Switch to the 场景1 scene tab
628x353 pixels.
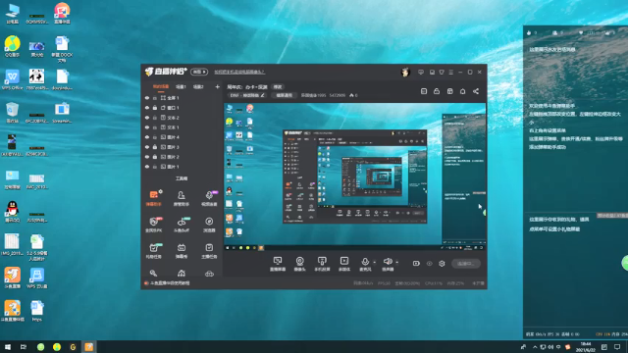pos(181,87)
